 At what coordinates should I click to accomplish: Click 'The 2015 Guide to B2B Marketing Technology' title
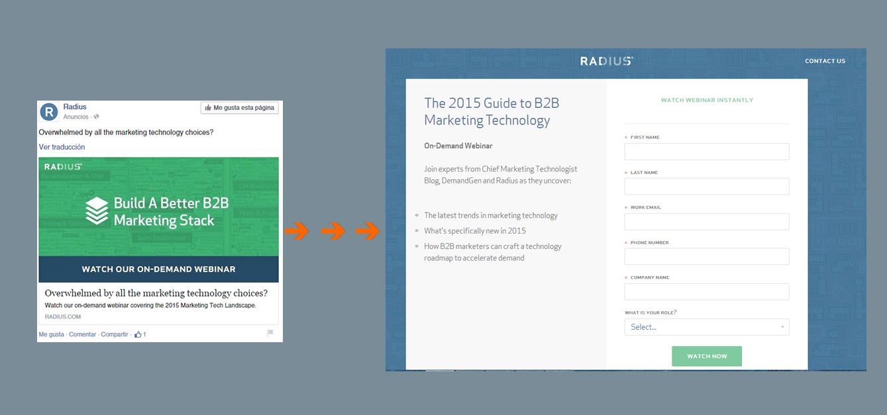pos(492,111)
